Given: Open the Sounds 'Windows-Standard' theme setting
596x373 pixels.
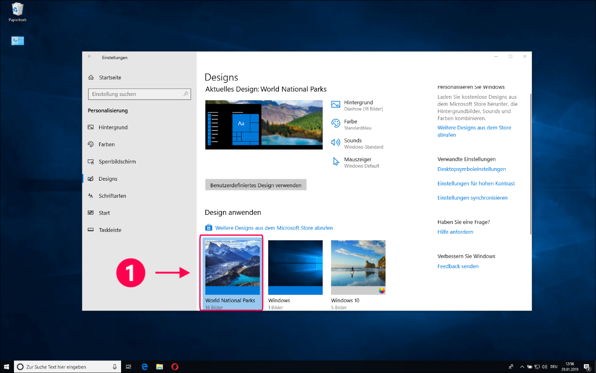Looking at the screenshot, I should [357, 143].
